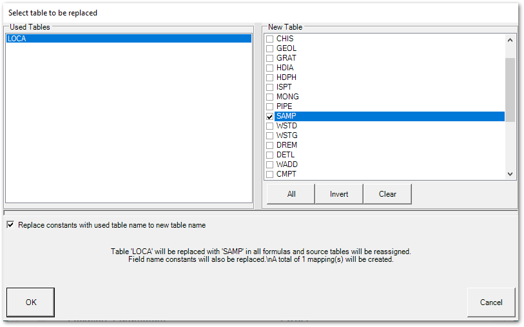Screen dimensions: 524x327
Task: Check the GRAT table checkbox
Action: [269, 58]
